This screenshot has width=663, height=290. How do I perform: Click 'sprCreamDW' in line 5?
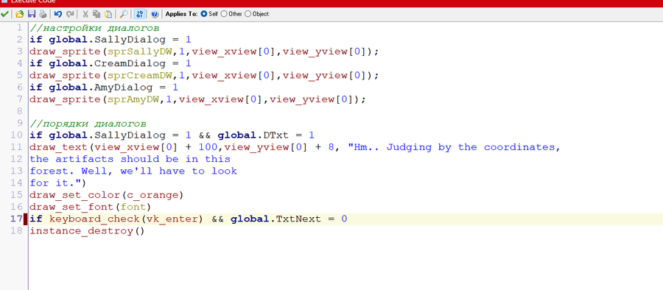point(141,76)
